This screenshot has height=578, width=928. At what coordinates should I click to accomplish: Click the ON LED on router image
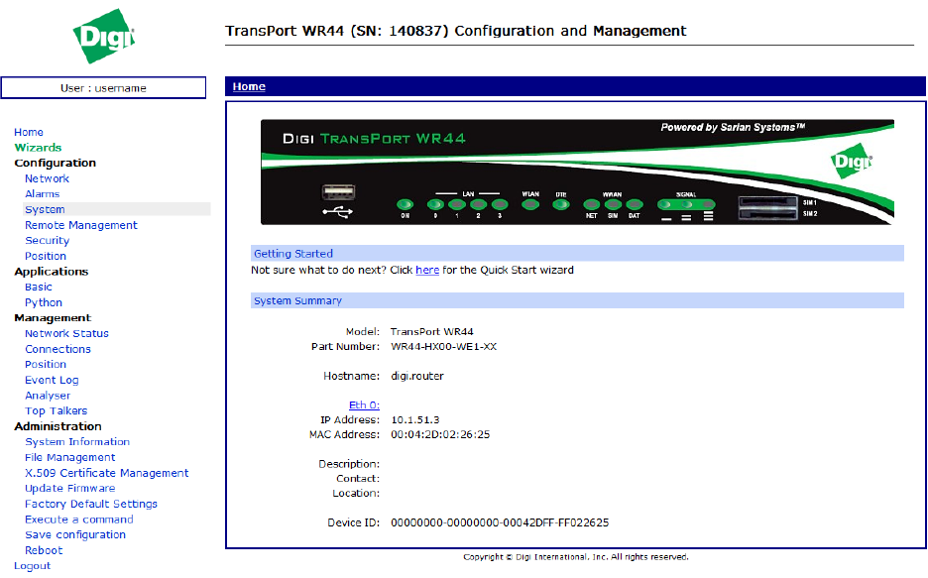tap(405, 204)
